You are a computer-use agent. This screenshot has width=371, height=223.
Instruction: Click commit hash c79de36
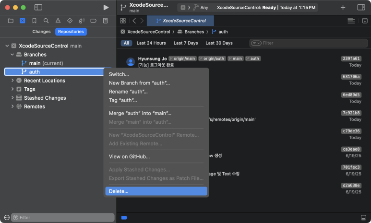(x=351, y=131)
